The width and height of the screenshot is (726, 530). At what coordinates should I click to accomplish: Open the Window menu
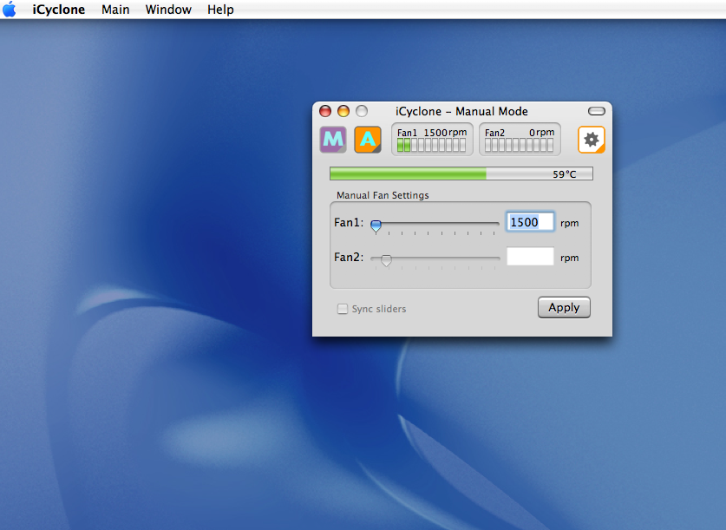tap(168, 10)
